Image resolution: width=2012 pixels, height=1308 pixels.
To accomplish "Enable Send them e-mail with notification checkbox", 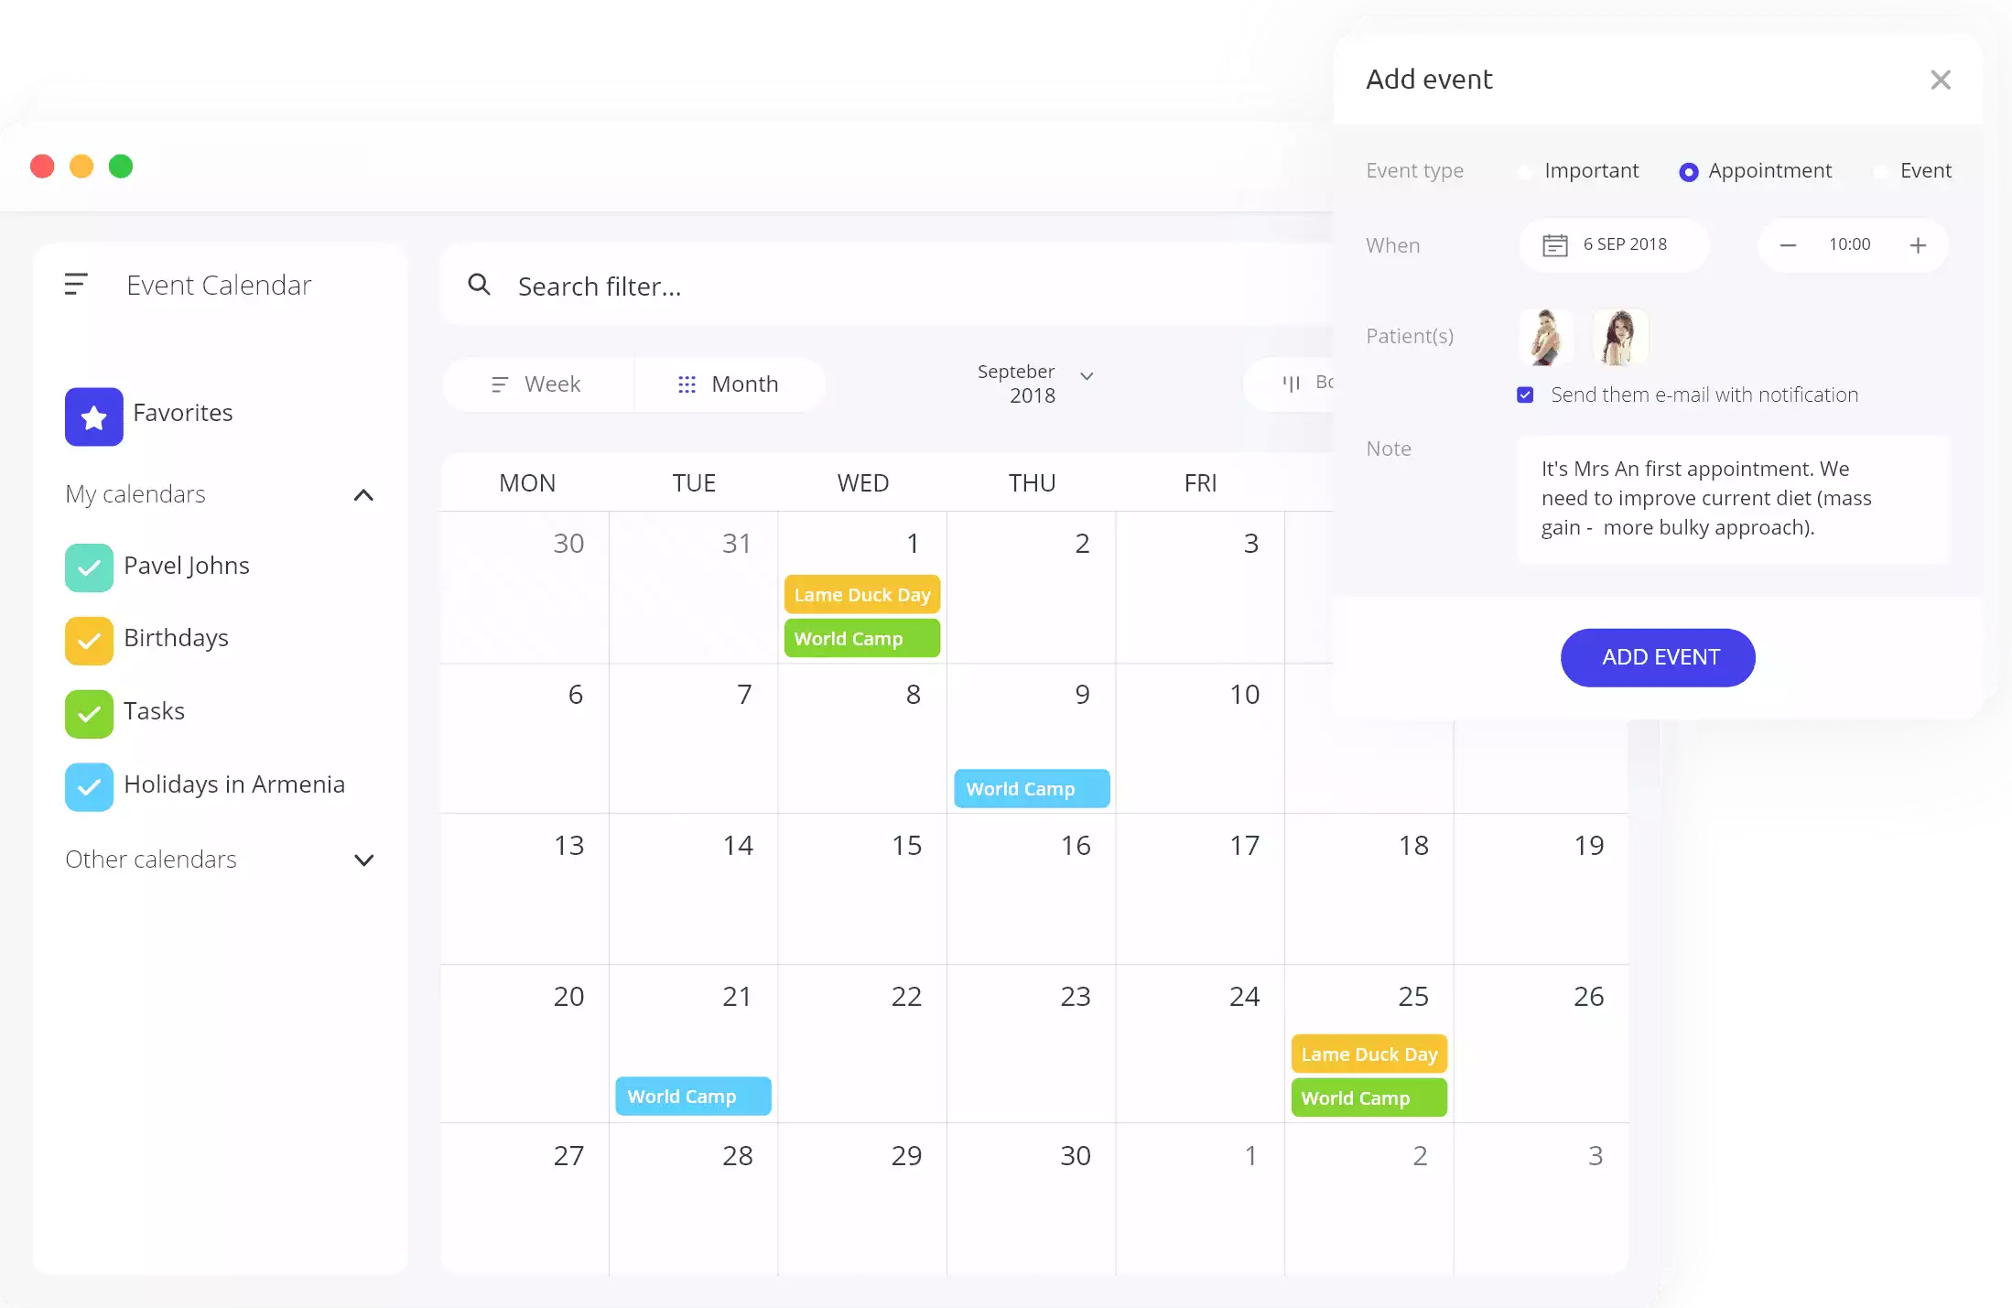I will [1525, 395].
